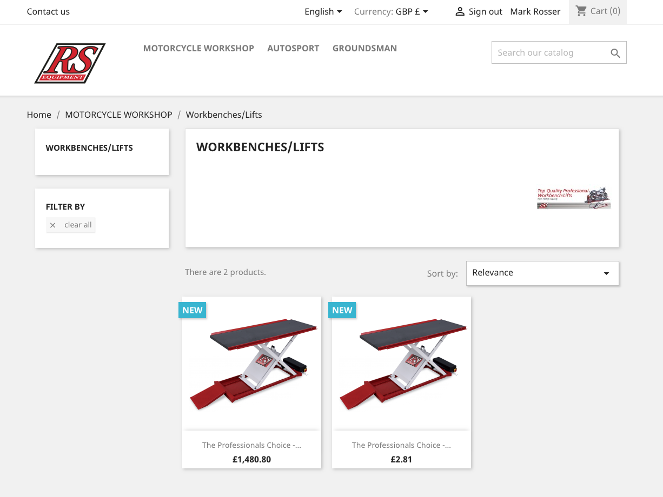The width and height of the screenshot is (663, 497).
Task: Open the shopping cart icon
Action: pyautogui.click(x=581, y=11)
